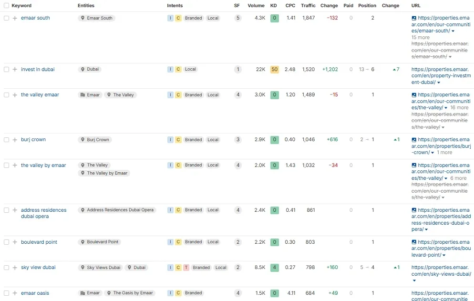This screenshot has height=301, width=474.
Task: Add 'emaar south' keyword with plus icon
Action: click(x=15, y=18)
